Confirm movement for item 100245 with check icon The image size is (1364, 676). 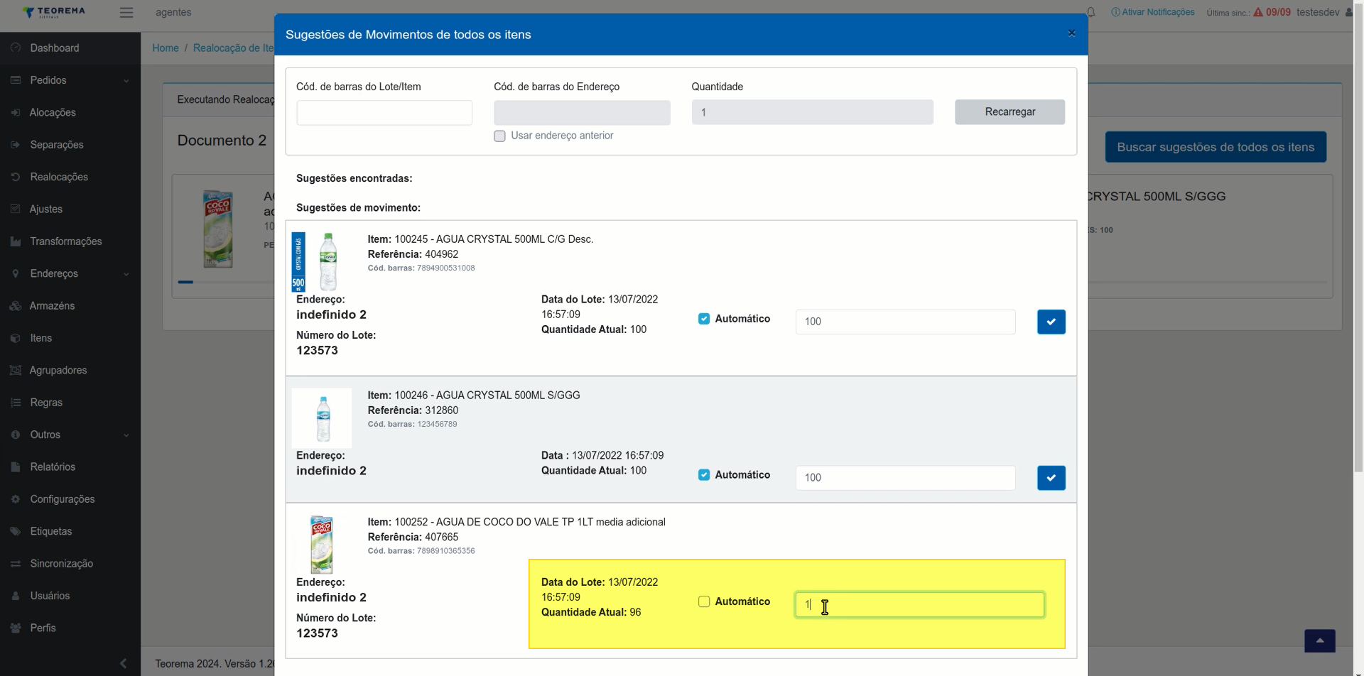(1051, 322)
